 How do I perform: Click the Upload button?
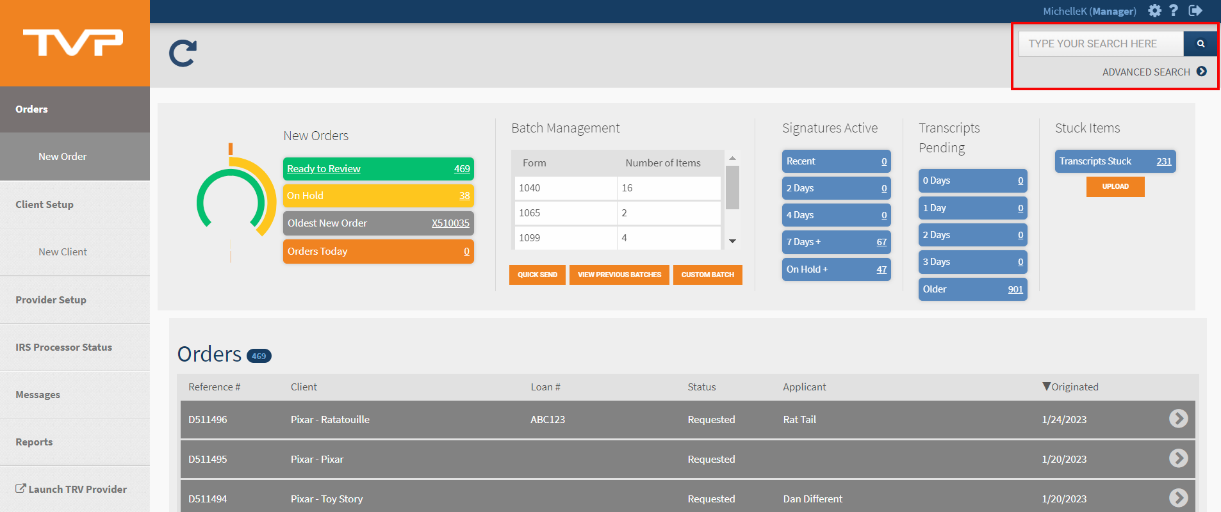pos(1115,186)
